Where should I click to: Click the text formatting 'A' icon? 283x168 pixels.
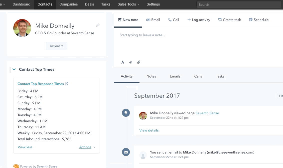coord(123,62)
